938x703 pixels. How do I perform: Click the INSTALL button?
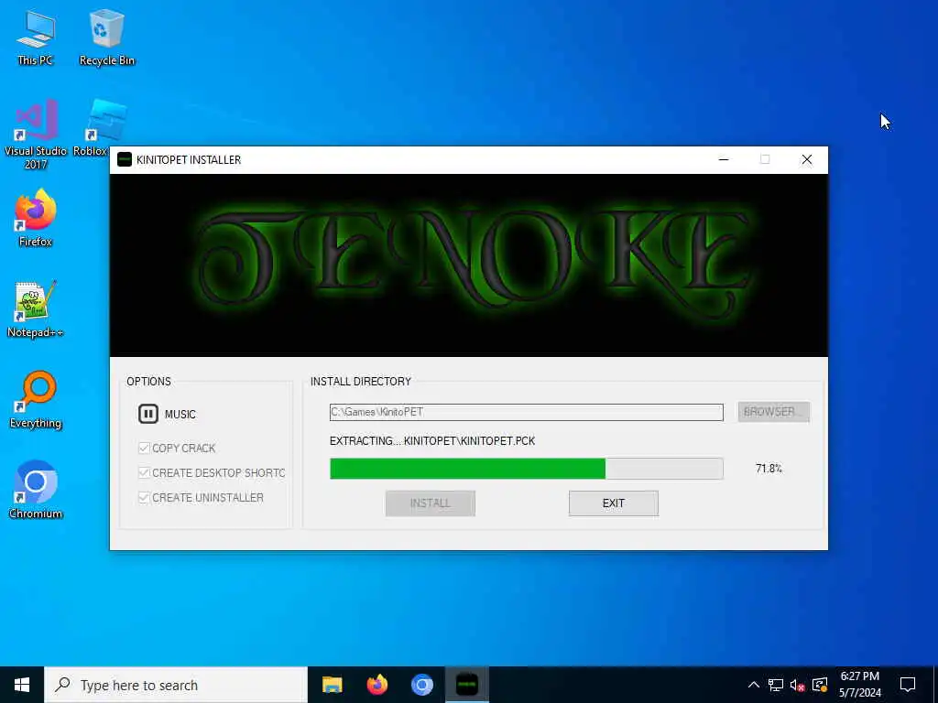tap(431, 503)
